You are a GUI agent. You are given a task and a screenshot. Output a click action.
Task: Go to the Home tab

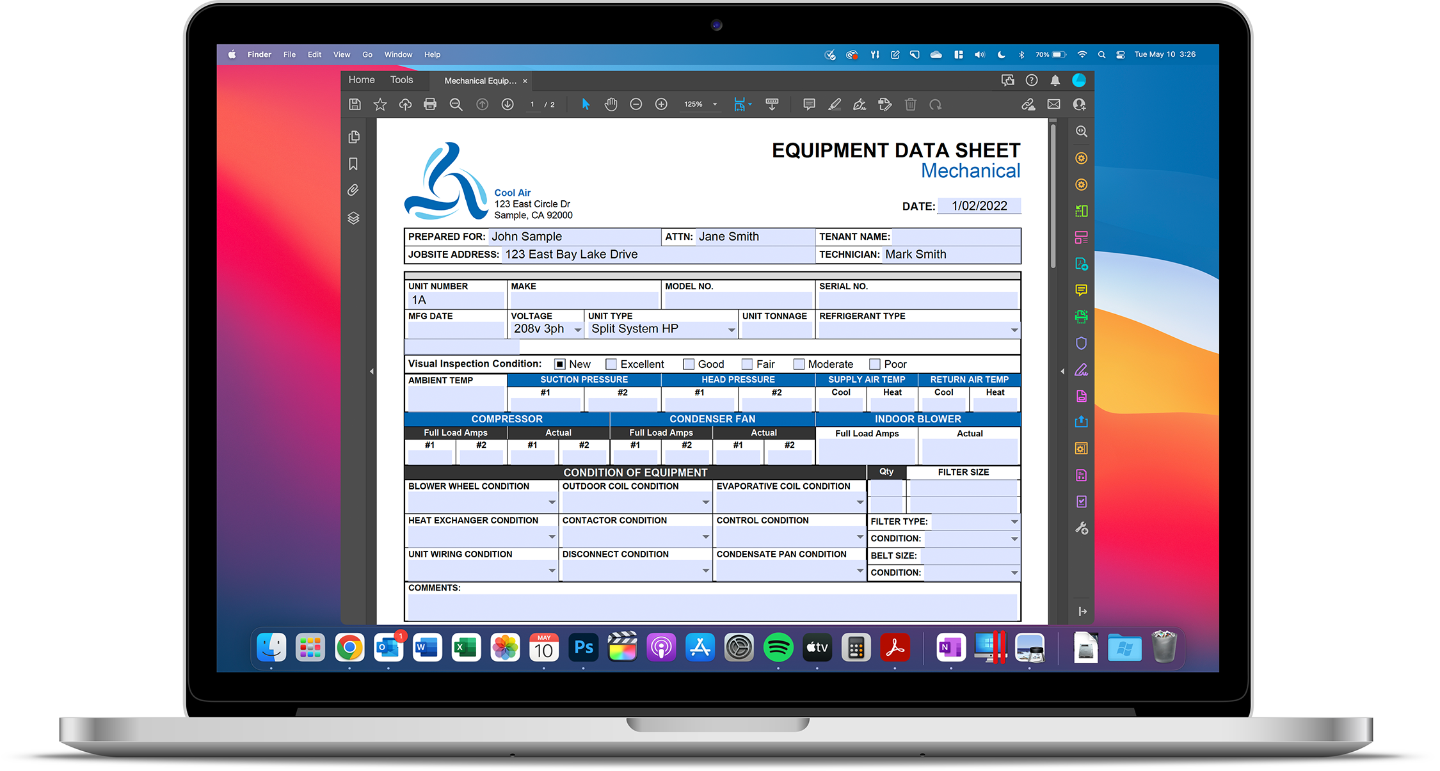tap(362, 80)
